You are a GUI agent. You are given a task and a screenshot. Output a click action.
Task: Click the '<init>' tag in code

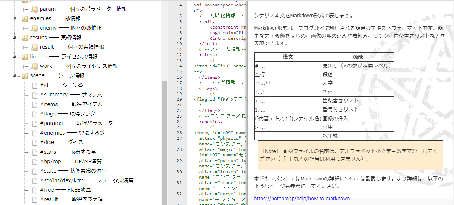[207, 22]
